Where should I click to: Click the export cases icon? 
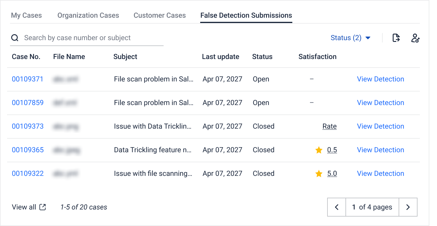pos(396,38)
